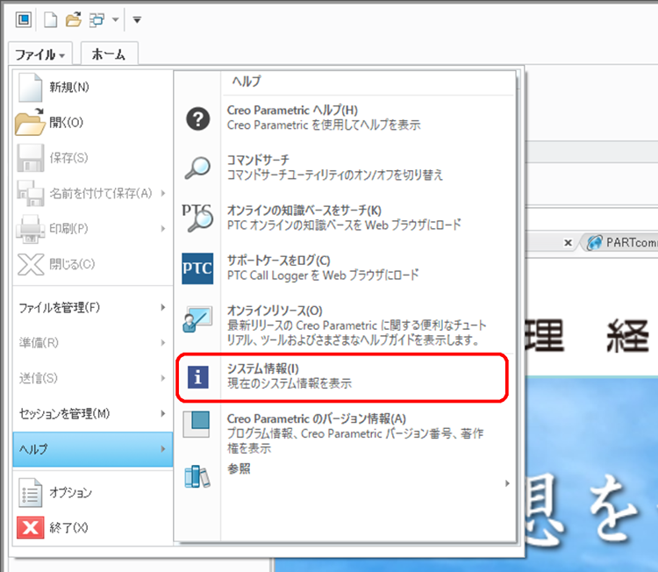
Task: Open Creo Parametric ヘルプ(H) question mark item
Action: (292, 118)
